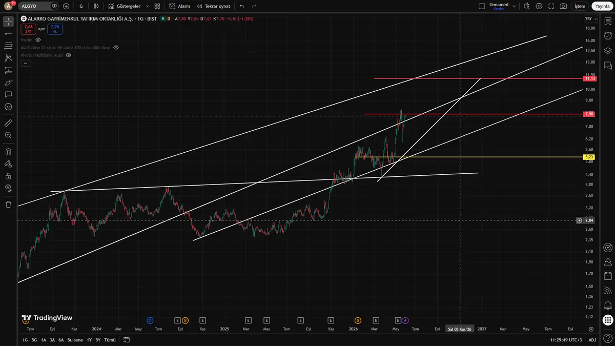Select the ruler measure tool
The height and width of the screenshot is (346, 615).
pyautogui.click(x=8, y=123)
